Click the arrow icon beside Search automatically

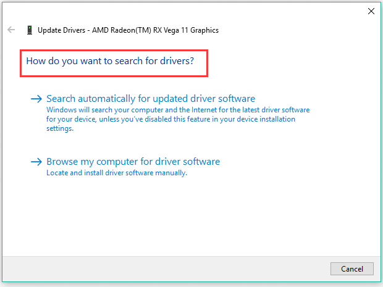click(x=36, y=99)
